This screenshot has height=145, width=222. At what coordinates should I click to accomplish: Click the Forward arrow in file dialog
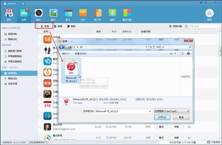[67, 47]
